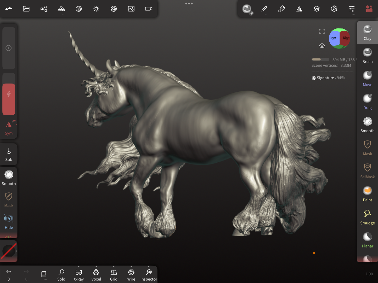This screenshot has width=378, height=283.
Task: Enable X-Ray view mode
Action: point(78,275)
